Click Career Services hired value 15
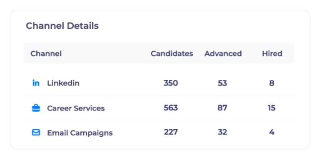The image size is (320, 160). point(272,108)
